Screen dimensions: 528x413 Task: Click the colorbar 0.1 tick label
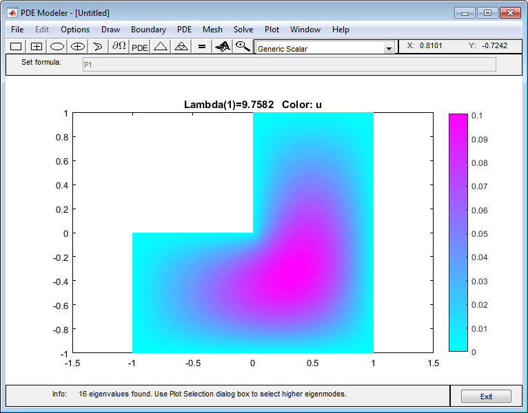click(477, 116)
